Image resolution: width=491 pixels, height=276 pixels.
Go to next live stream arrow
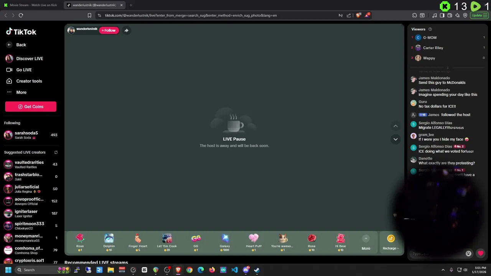coord(395,139)
